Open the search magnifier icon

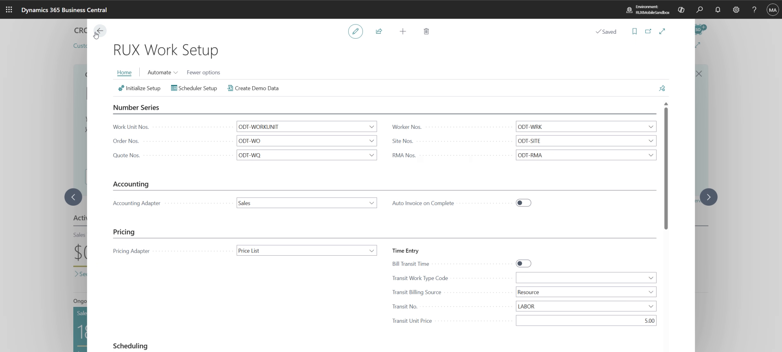point(699,10)
